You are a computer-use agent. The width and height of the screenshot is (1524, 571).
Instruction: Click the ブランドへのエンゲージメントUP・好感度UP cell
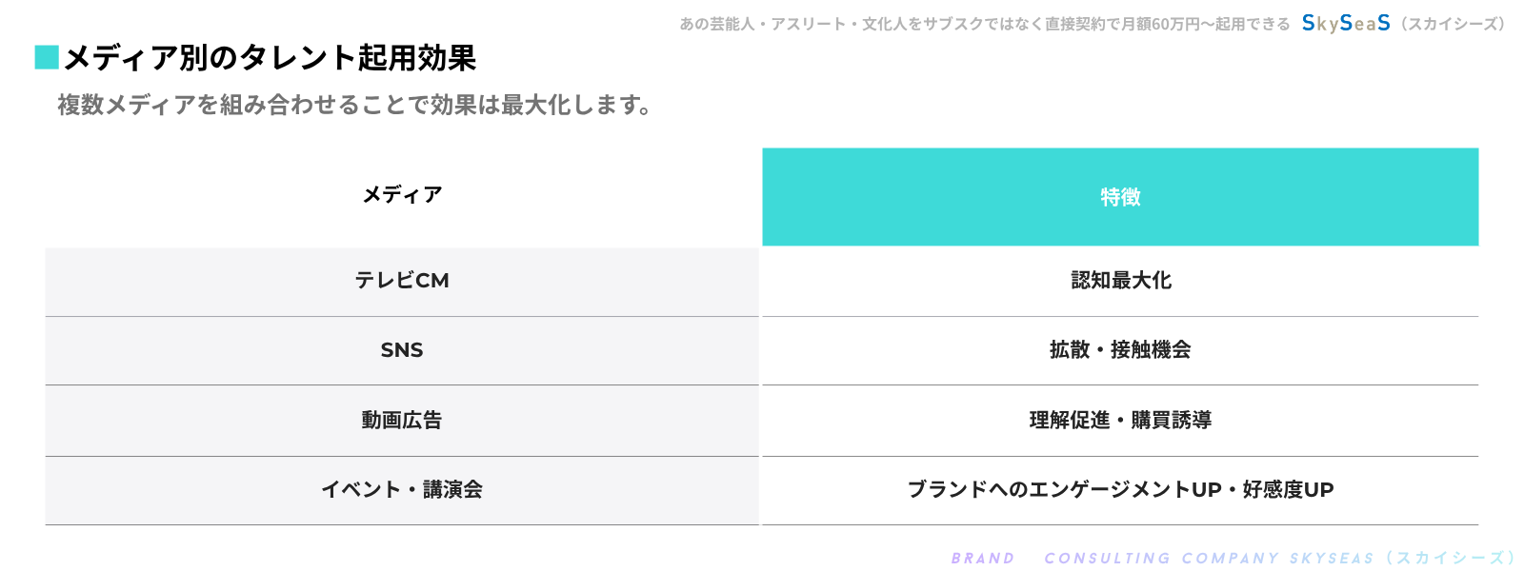tap(1120, 489)
